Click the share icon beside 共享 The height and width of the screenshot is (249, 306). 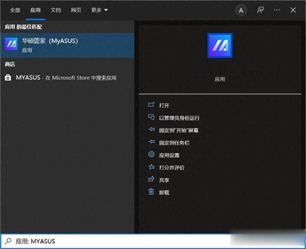point(151,179)
